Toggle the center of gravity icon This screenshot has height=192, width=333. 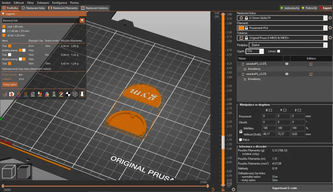click(68, 94)
